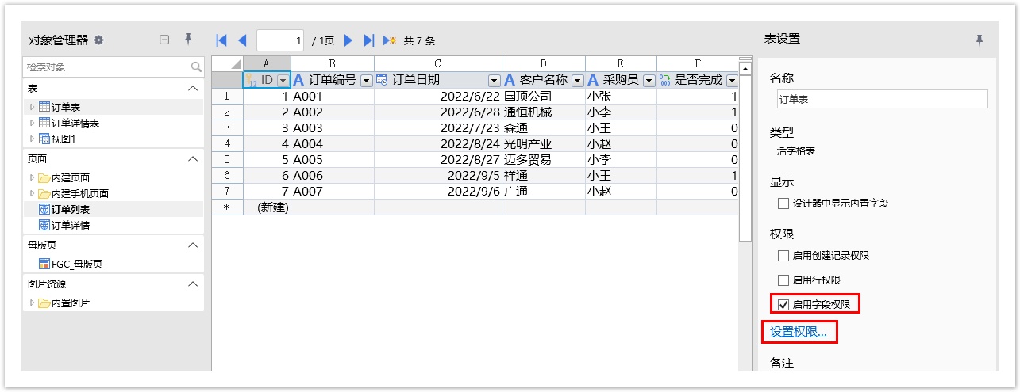Pin the object manager panel
Screen dimensions: 1020x392
(188, 39)
